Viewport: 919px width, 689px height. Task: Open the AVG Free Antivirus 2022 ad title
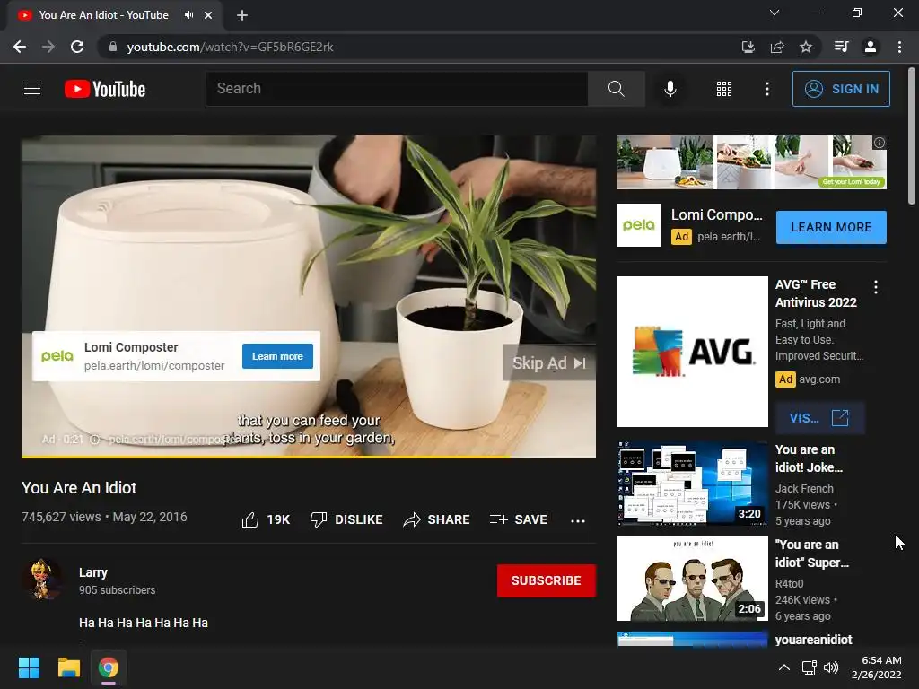tap(816, 293)
